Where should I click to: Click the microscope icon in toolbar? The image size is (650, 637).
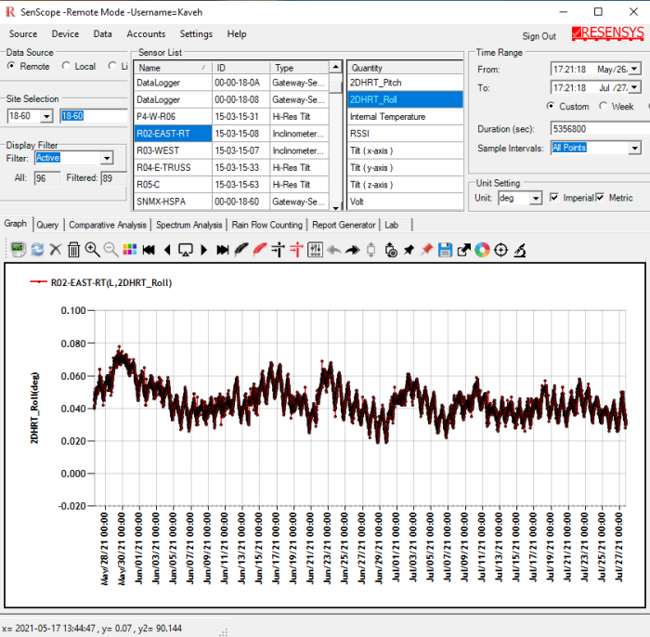[x=521, y=249]
